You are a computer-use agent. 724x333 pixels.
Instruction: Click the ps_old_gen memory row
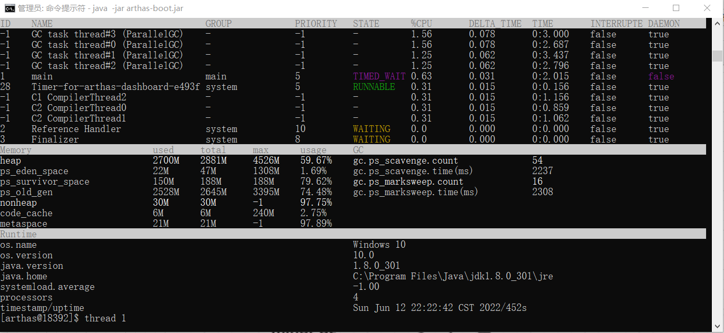166,192
